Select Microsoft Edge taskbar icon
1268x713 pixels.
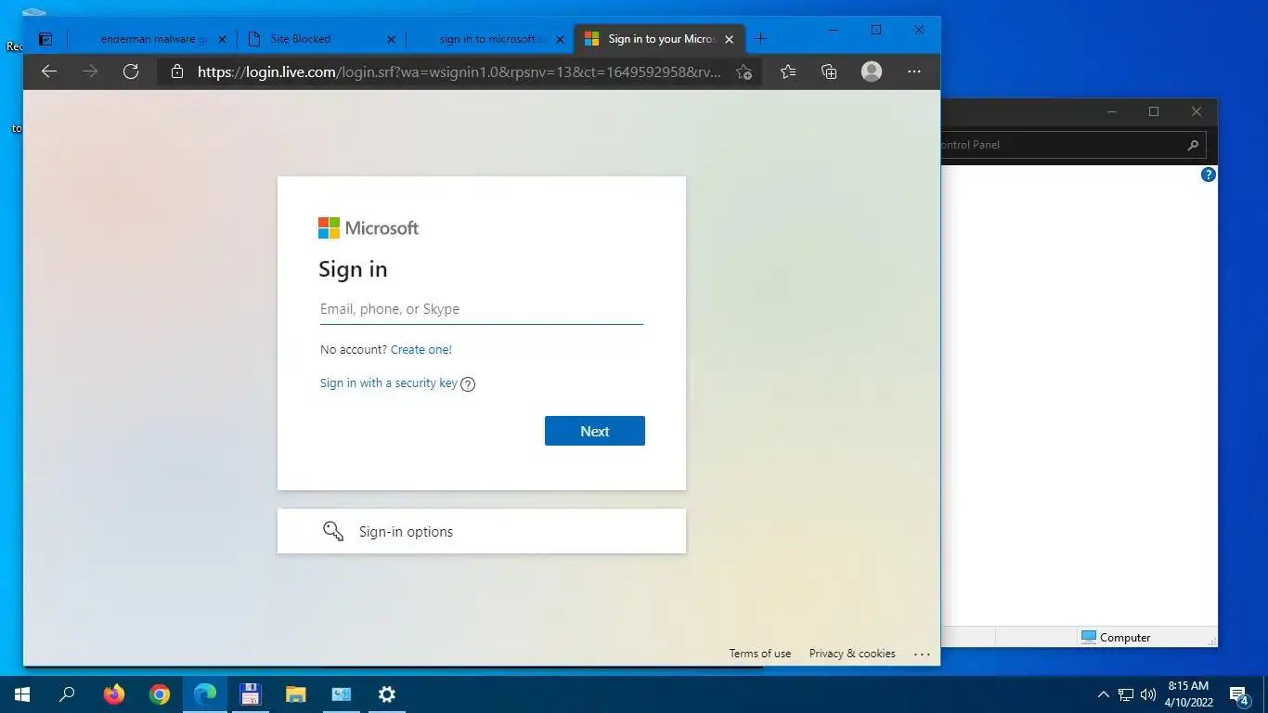pyautogui.click(x=205, y=694)
